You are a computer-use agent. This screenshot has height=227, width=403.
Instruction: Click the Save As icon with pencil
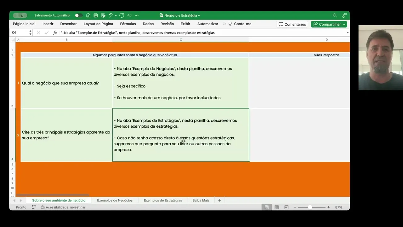(103, 15)
